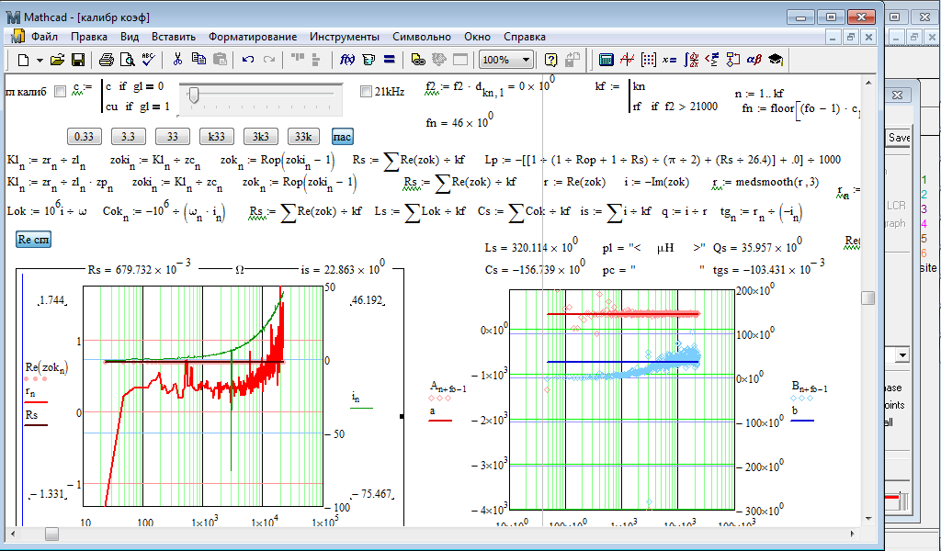Screen dimensions: 941x551
Task: Open the Calculus toolbar palette
Action: point(690,60)
